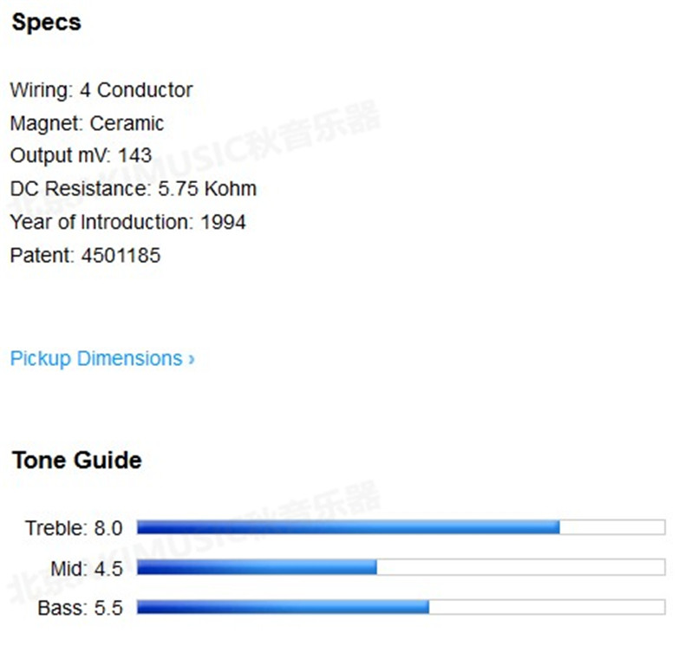Click the Magnet: Ceramic spec line
Image resolution: width=685 pixels, height=653 pixels.
pos(87,122)
